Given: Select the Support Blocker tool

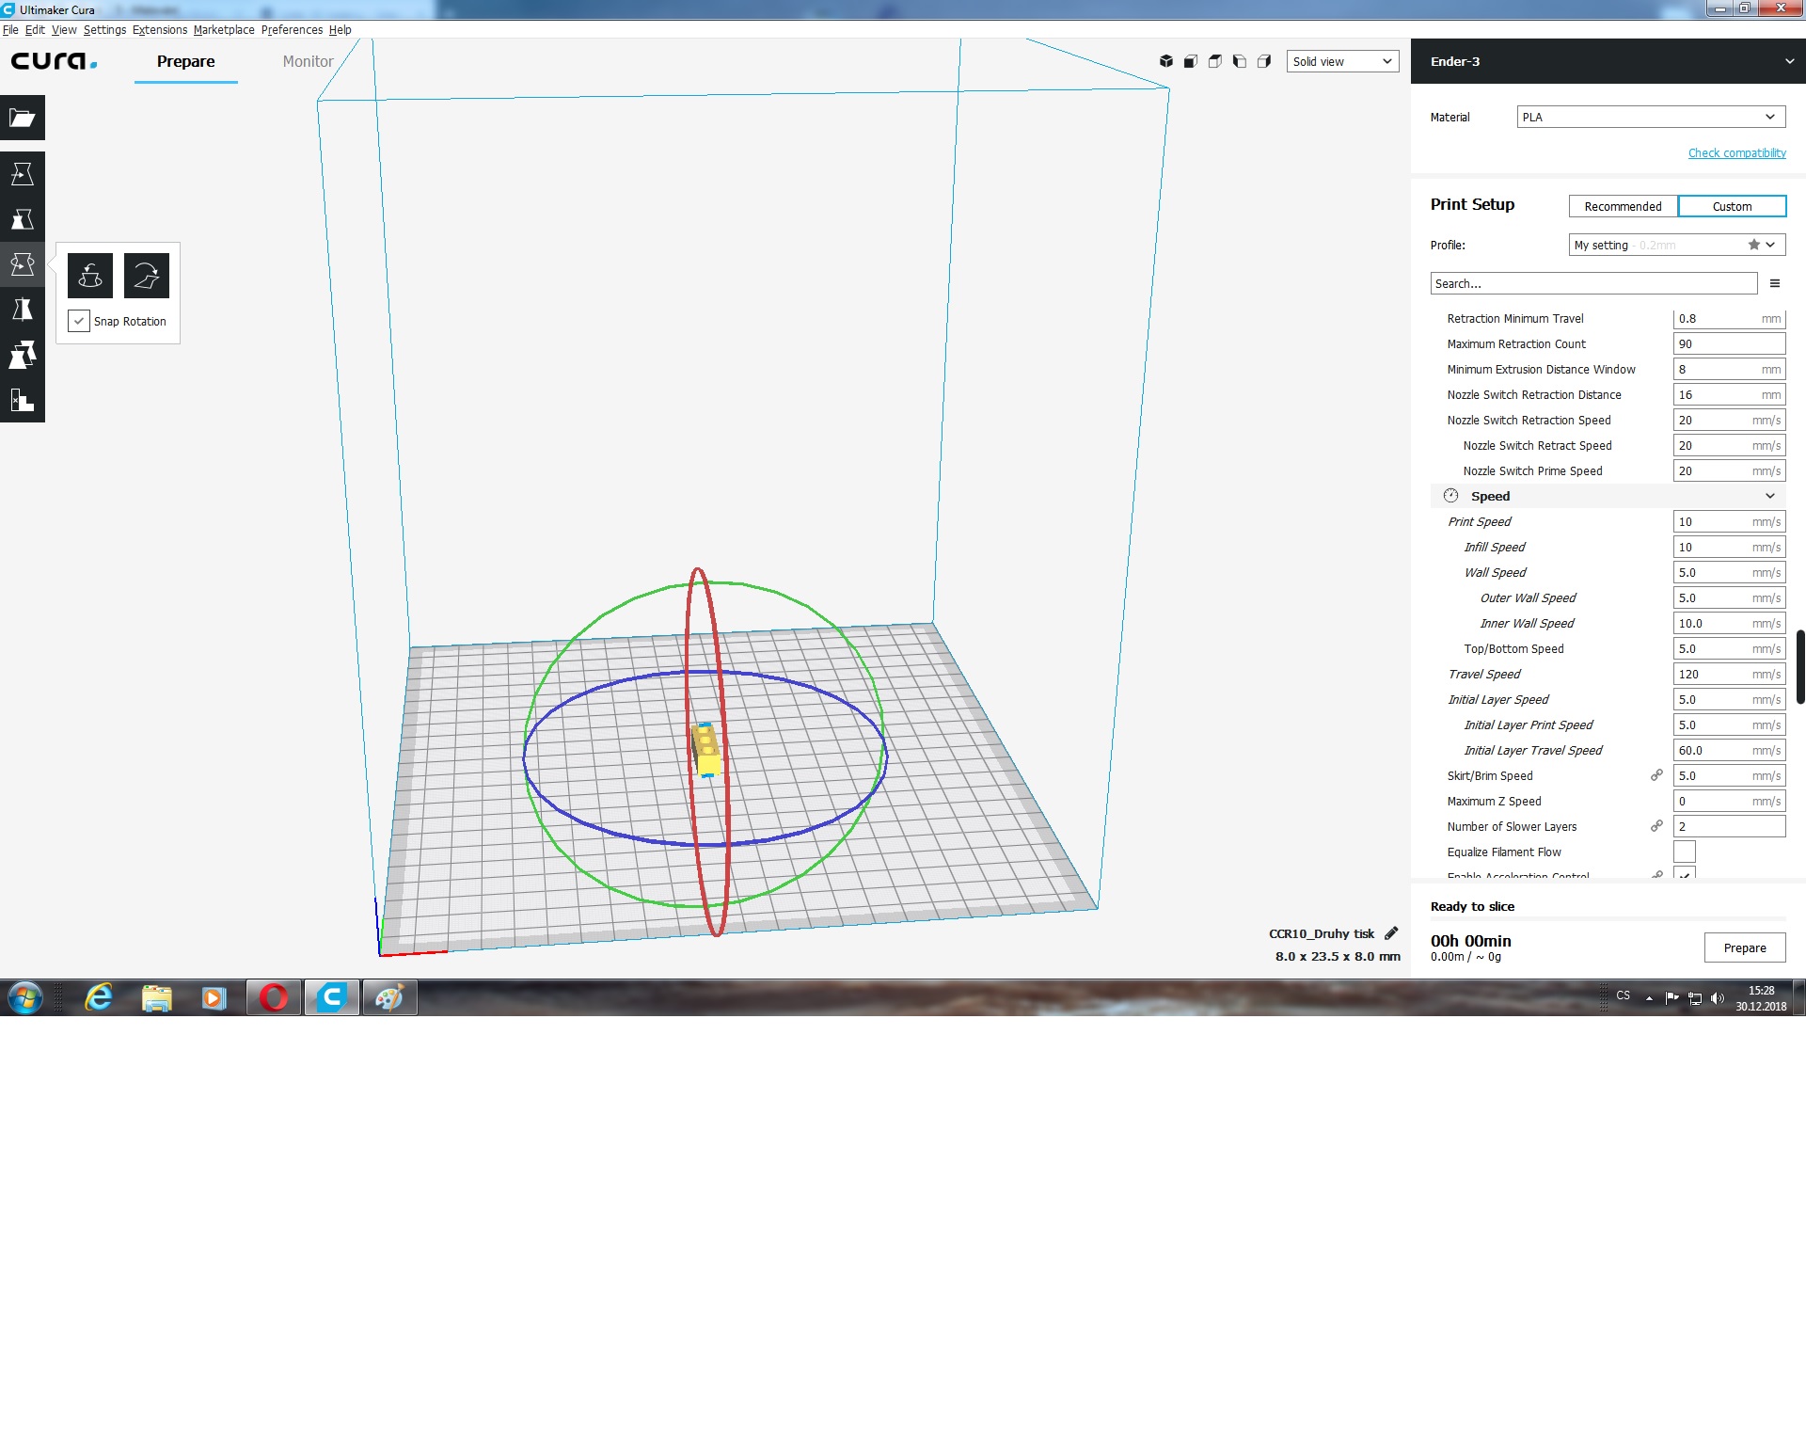Looking at the screenshot, I should tap(23, 400).
